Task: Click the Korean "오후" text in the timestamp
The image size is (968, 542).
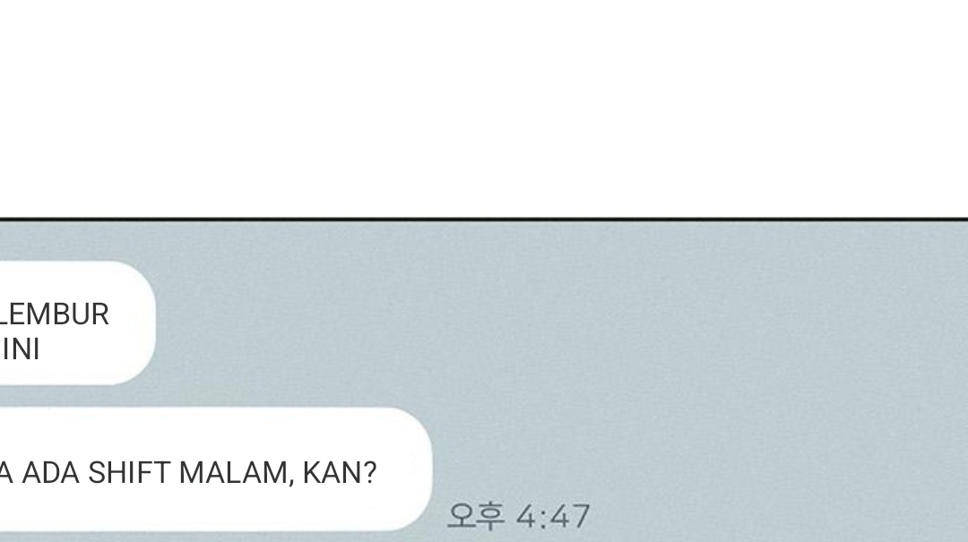Action: pyautogui.click(x=475, y=516)
